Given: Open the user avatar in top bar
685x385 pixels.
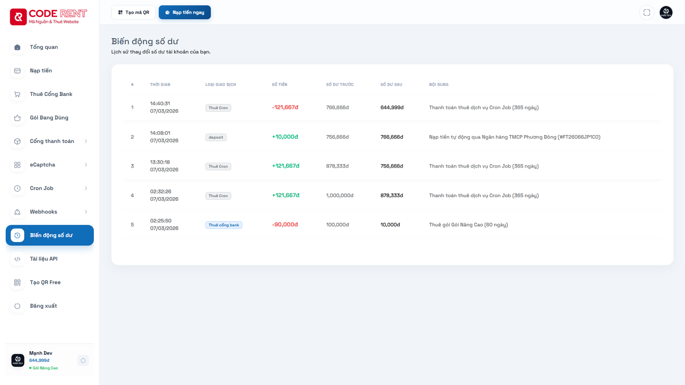Looking at the screenshot, I should point(666,12).
